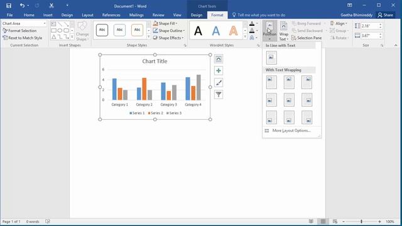Select the middle left text wrapping position
Viewport: 402px width, 226px height.
tap(271, 100)
